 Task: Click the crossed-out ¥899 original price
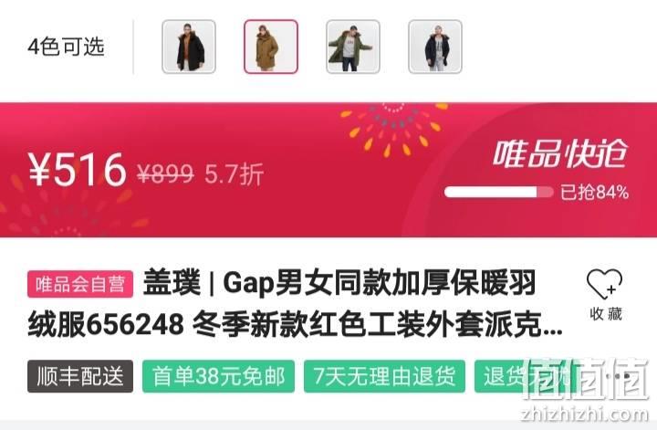[x=165, y=173]
